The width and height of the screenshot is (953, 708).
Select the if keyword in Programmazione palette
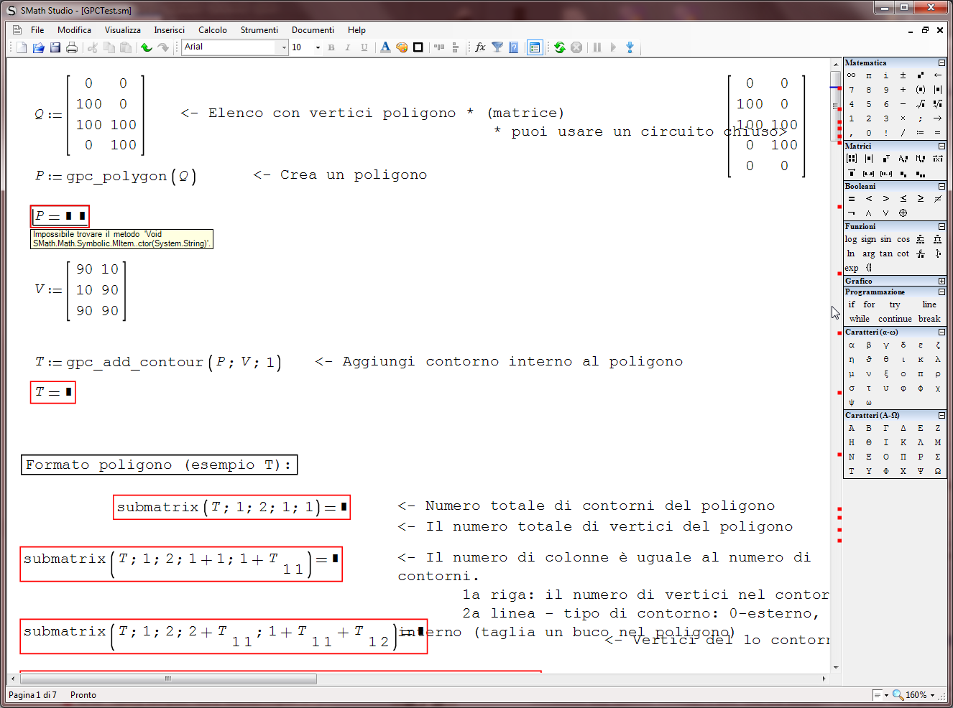[x=851, y=304]
